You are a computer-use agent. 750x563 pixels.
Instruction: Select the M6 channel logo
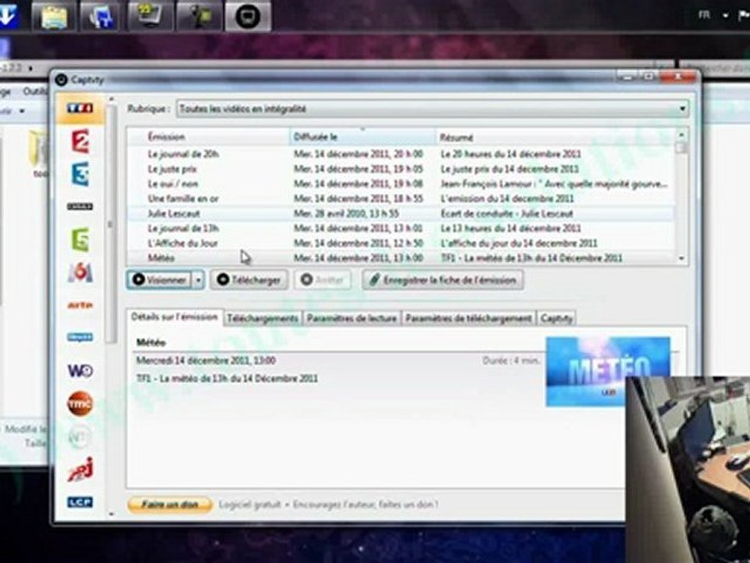click(x=80, y=273)
